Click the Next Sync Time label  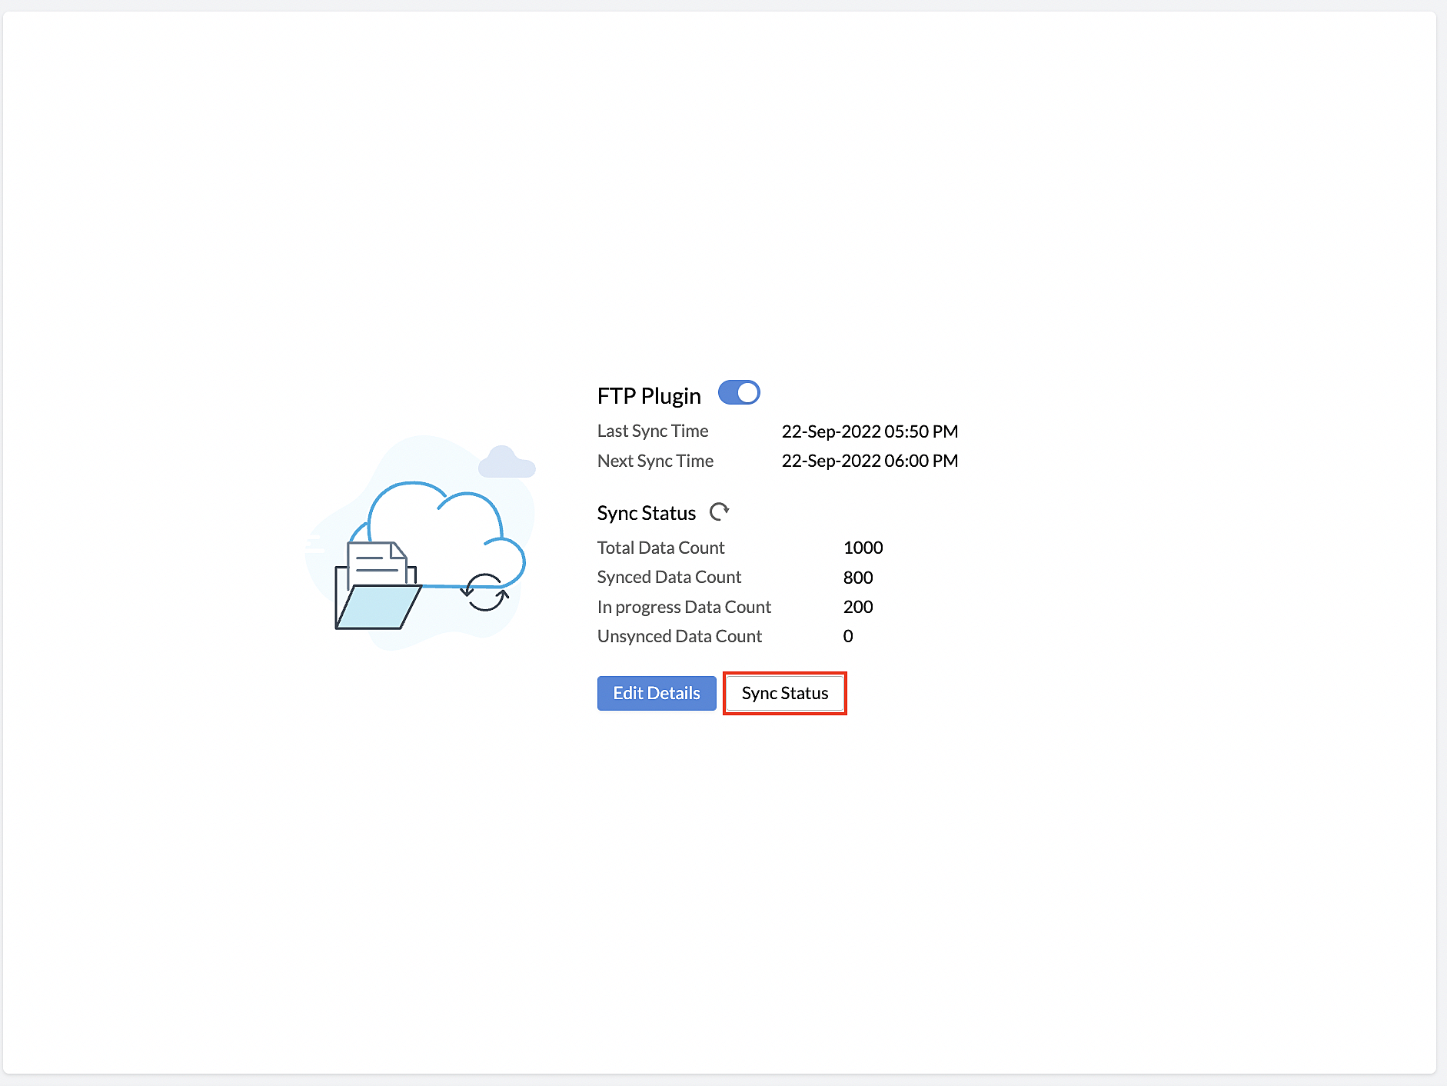(x=655, y=461)
